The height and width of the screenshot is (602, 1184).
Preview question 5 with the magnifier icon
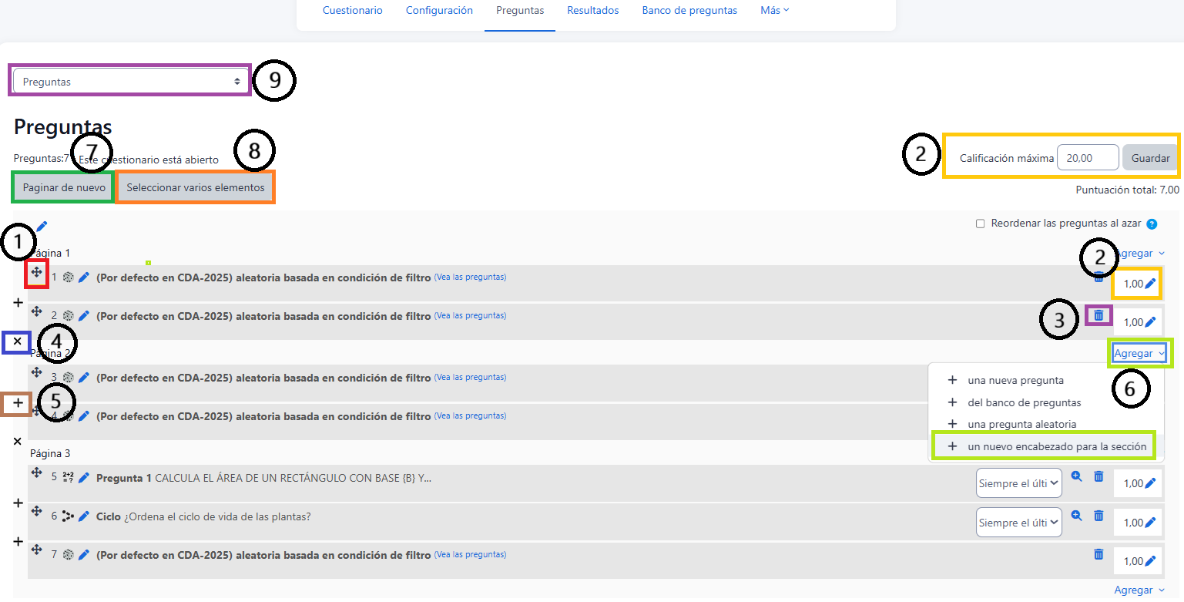[x=1077, y=477]
